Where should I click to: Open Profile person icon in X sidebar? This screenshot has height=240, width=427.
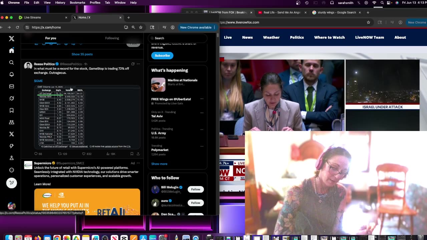[11, 158]
